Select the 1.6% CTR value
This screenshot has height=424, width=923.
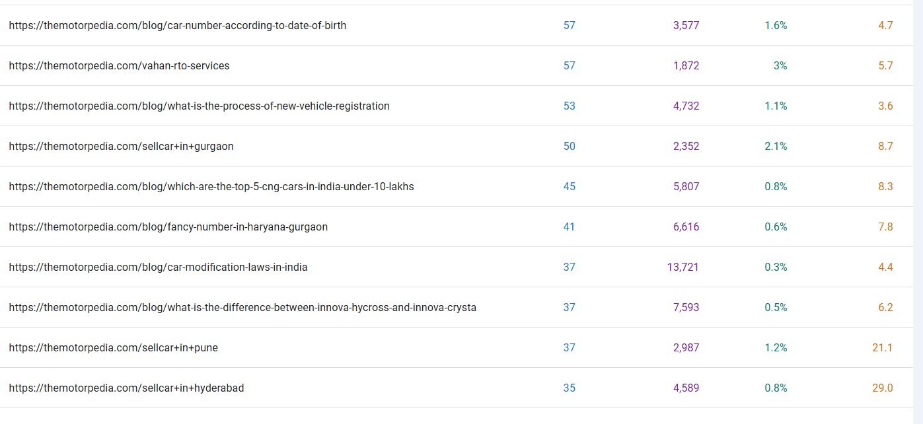coord(776,25)
